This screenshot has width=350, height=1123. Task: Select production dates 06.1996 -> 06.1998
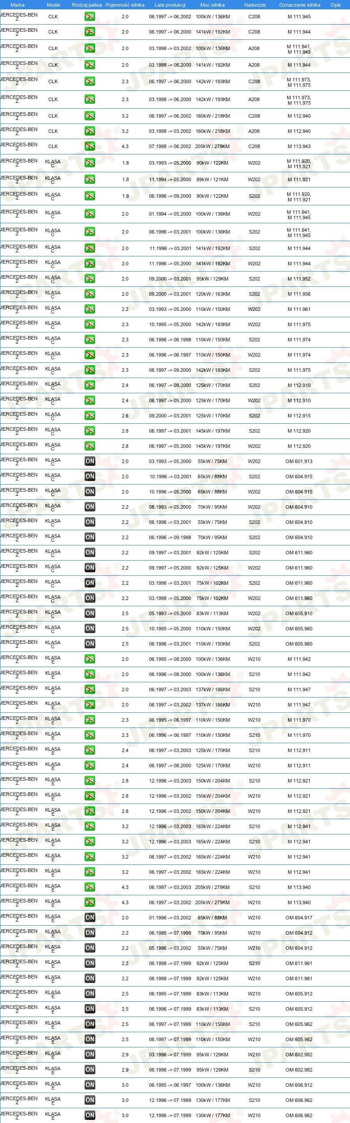click(170, 340)
